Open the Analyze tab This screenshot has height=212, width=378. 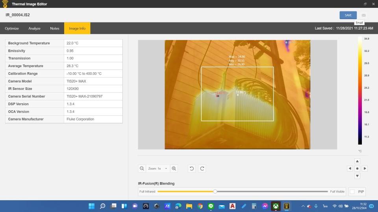[x=35, y=28]
